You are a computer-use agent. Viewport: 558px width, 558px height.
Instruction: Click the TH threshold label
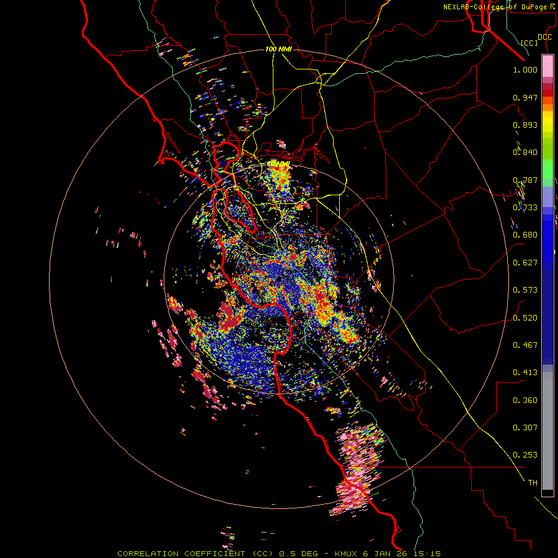[533, 483]
